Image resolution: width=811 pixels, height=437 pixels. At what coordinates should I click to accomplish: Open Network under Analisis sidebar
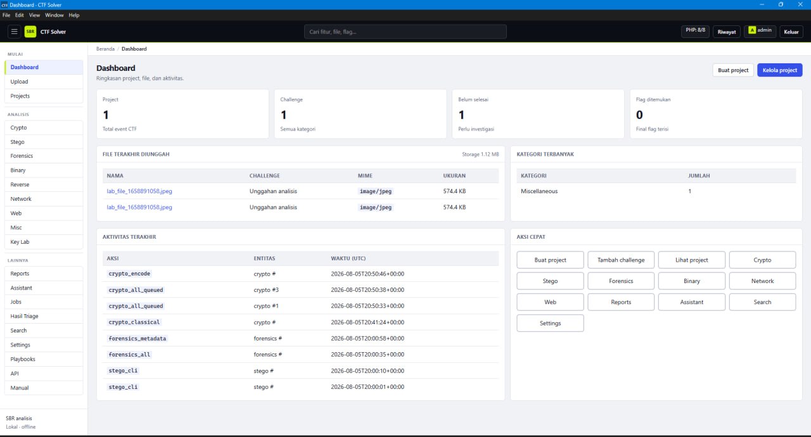[x=44, y=199]
